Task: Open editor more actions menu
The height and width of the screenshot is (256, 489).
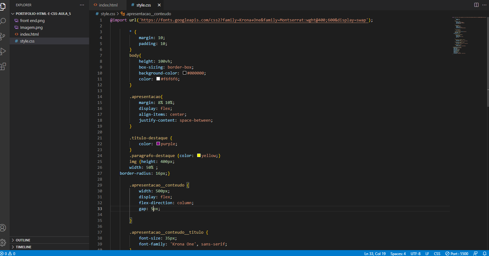Action: click(484, 5)
